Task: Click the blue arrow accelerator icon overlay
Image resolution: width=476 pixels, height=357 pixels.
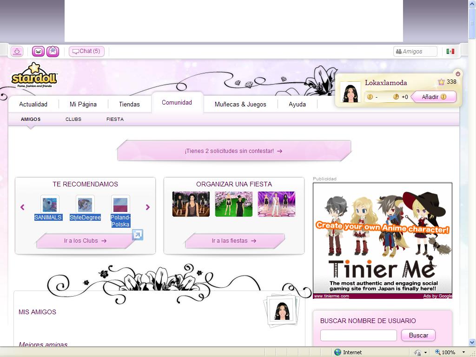Action: click(138, 235)
